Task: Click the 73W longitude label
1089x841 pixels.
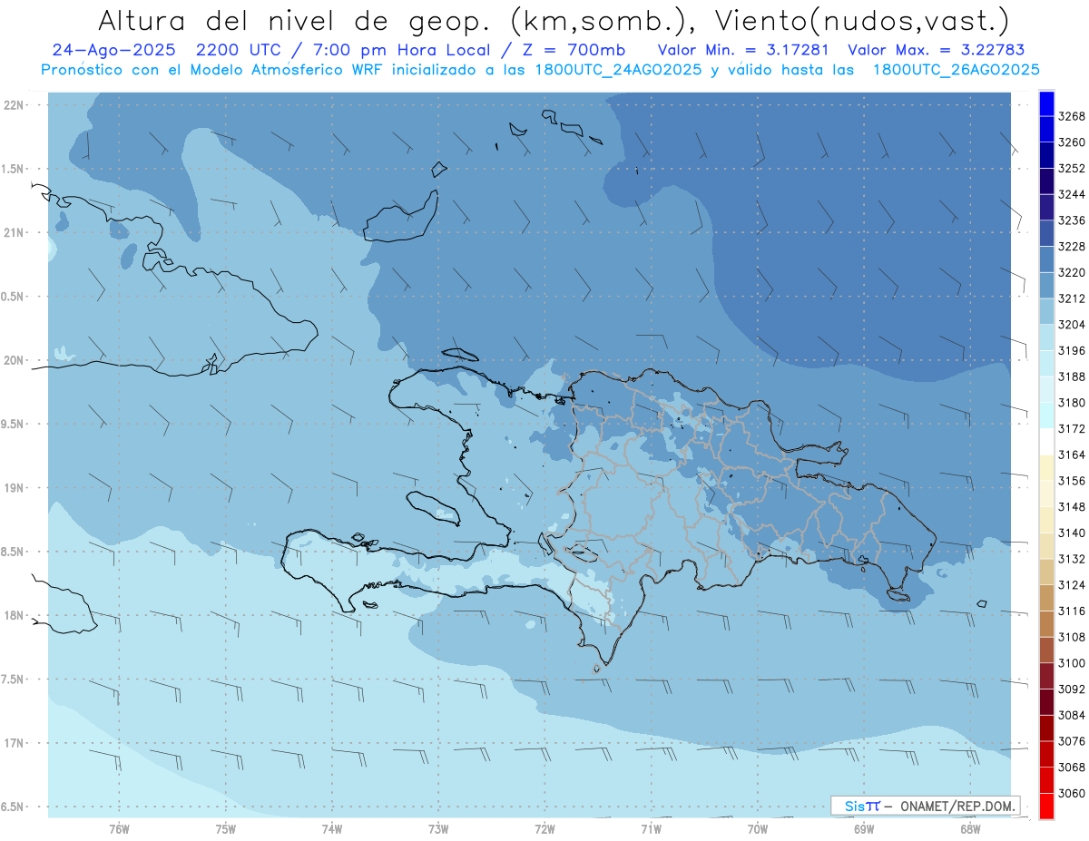Action: click(x=438, y=828)
